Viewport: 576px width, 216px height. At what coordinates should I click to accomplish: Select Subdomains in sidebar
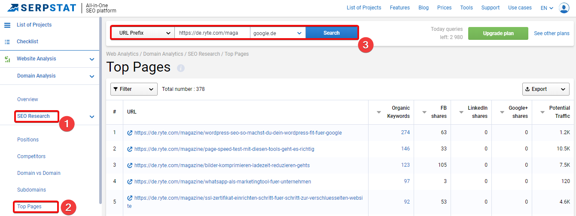(31, 190)
